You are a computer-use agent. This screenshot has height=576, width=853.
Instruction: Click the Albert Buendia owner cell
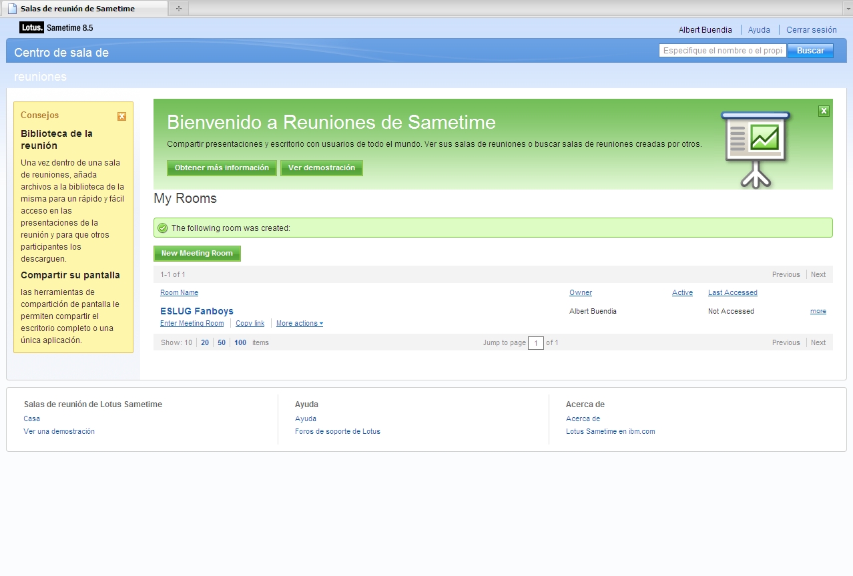click(593, 312)
